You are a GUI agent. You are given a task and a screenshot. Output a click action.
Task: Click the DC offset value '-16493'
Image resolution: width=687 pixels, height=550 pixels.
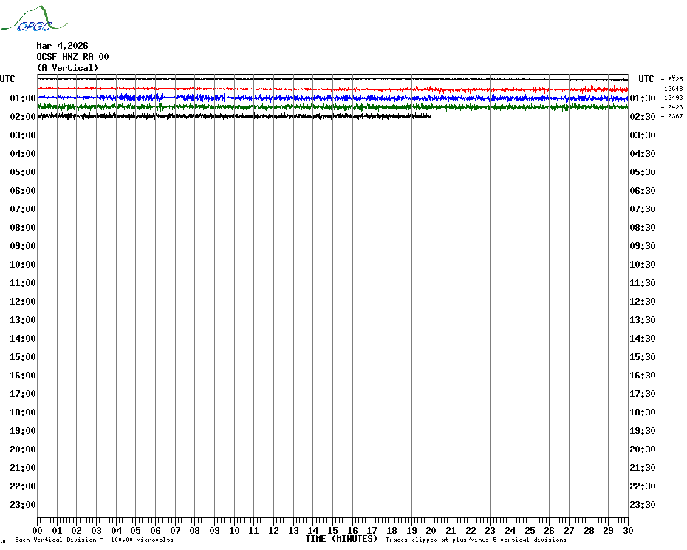(671, 98)
